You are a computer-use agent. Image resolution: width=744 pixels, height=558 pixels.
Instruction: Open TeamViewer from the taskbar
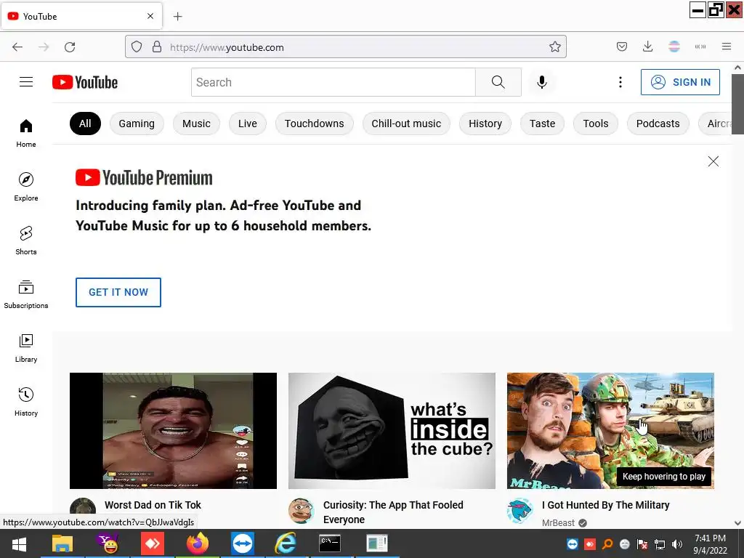click(x=243, y=543)
